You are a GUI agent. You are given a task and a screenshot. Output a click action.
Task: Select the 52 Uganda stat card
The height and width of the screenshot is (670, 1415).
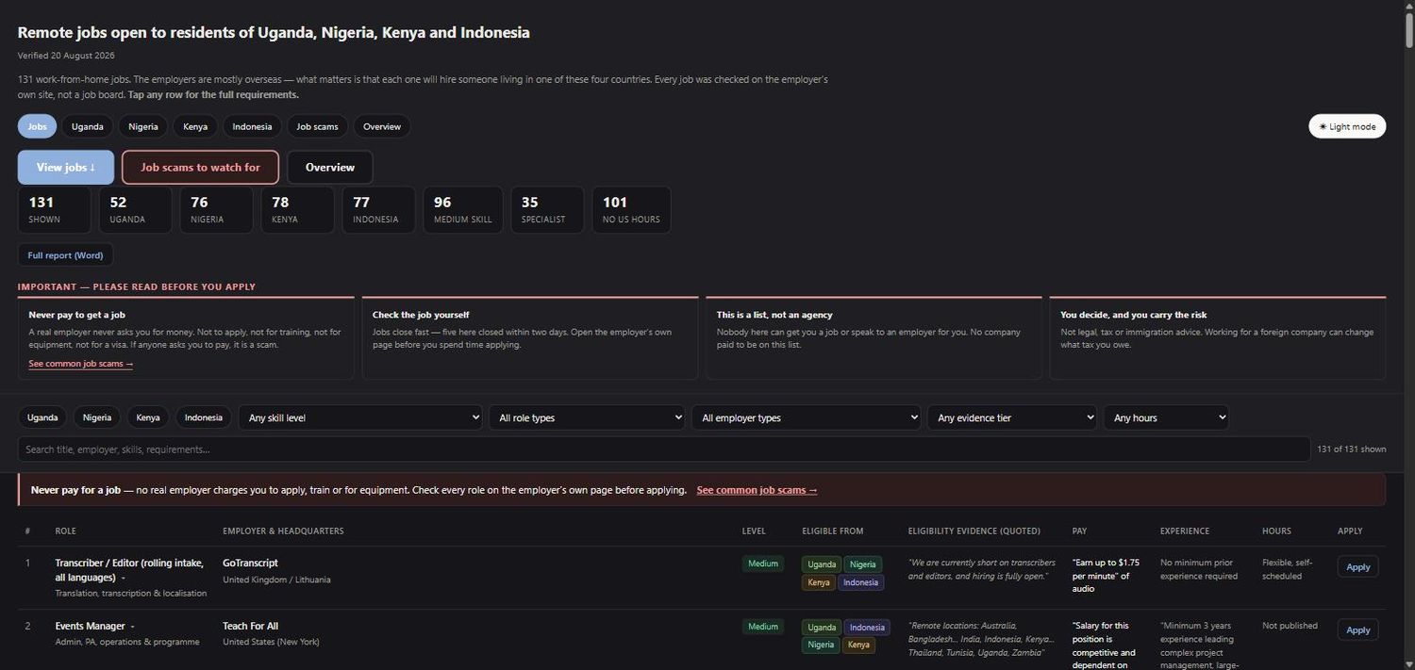pyautogui.click(x=136, y=210)
